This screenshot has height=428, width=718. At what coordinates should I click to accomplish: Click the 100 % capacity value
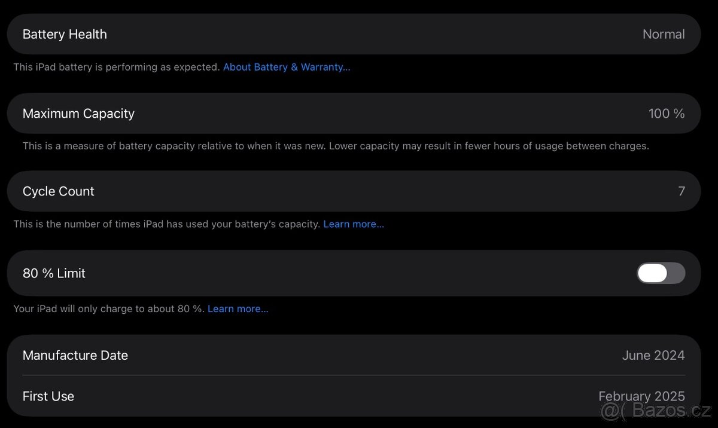click(x=666, y=114)
